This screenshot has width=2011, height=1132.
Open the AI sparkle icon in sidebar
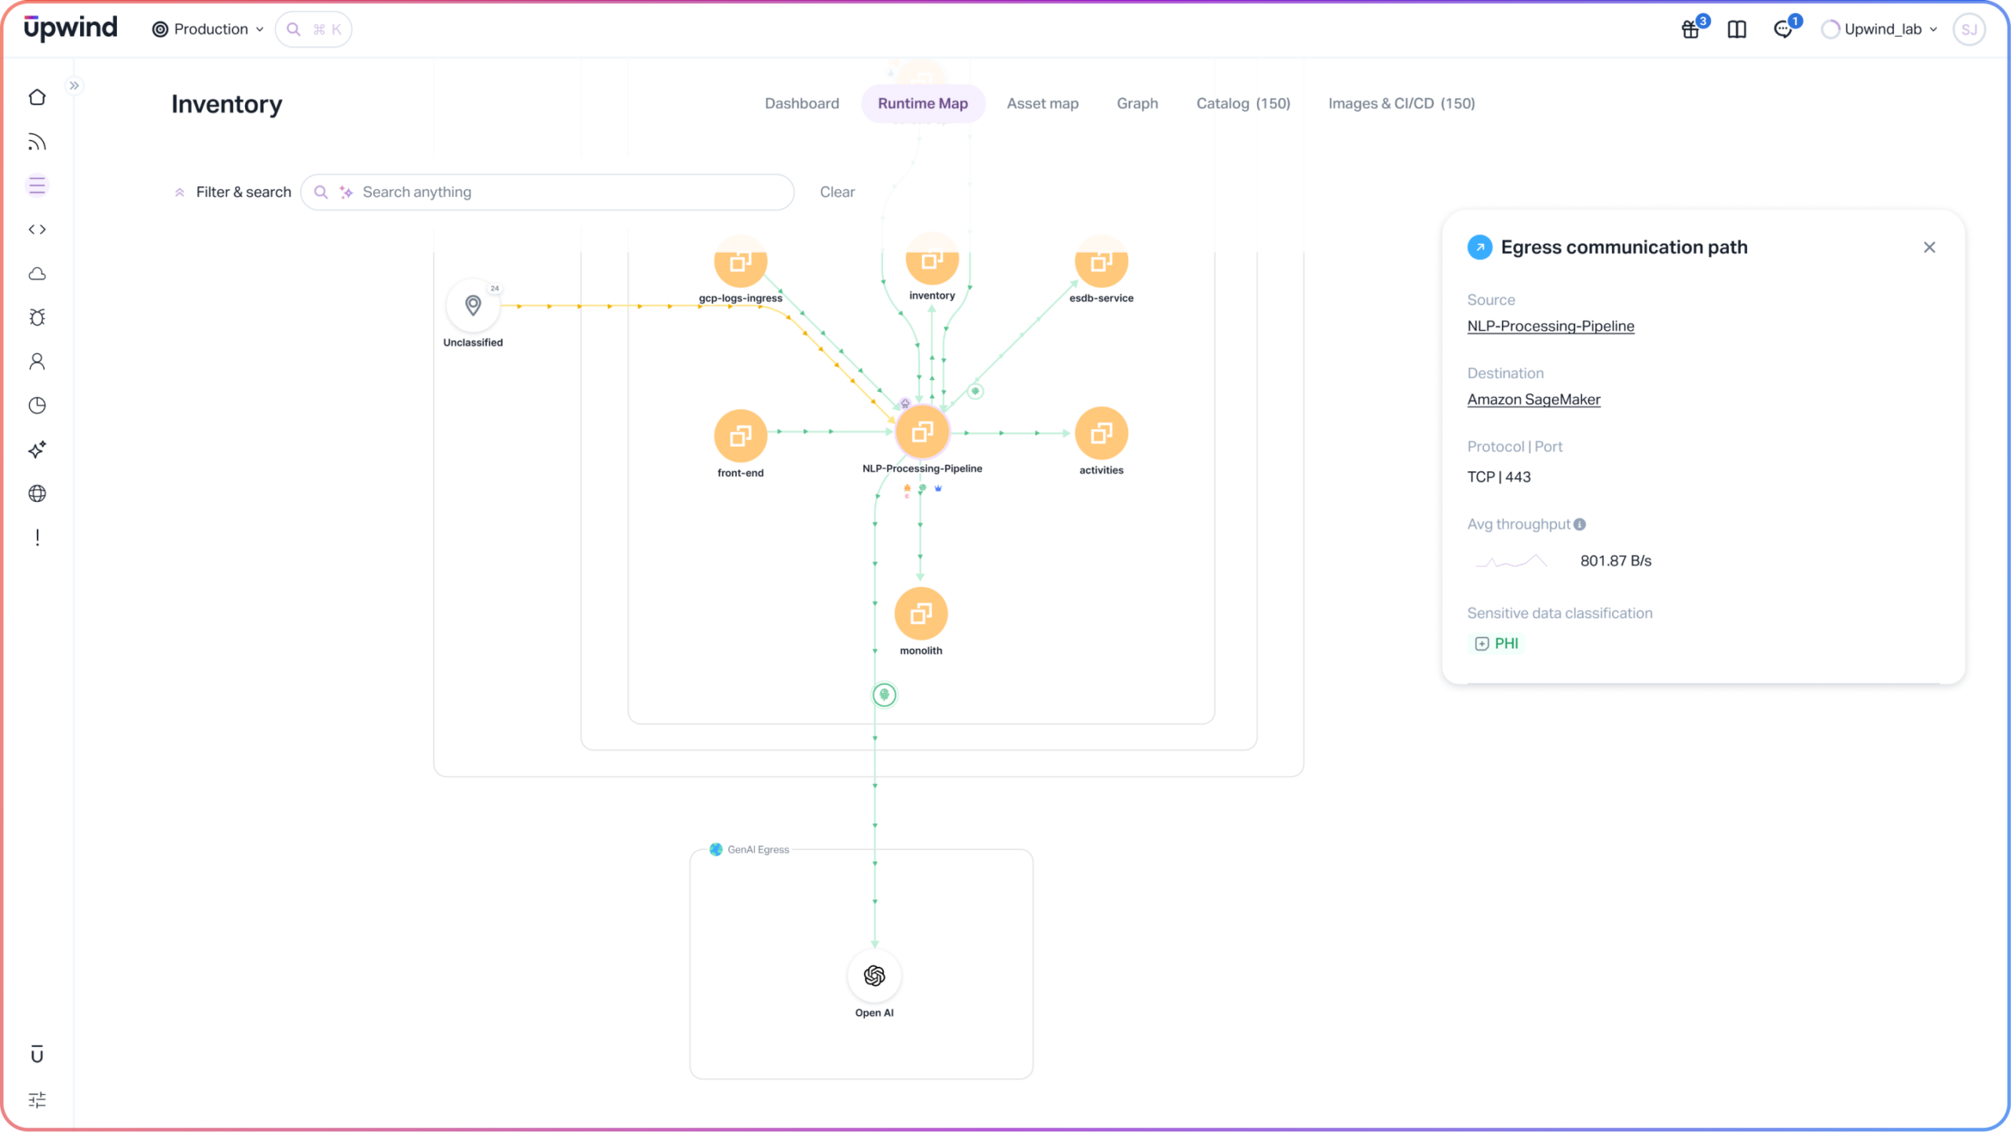37,449
